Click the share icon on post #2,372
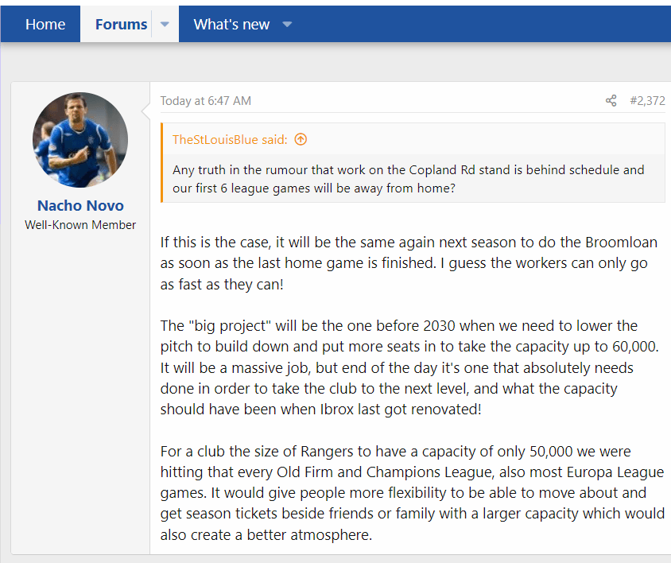The width and height of the screenshot is (671, 563). pos(611,101)
